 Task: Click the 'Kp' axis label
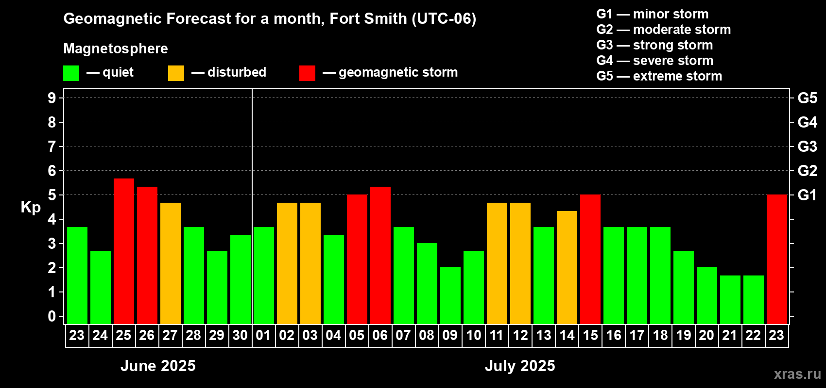pyautogui.click(x=31, y=208)
